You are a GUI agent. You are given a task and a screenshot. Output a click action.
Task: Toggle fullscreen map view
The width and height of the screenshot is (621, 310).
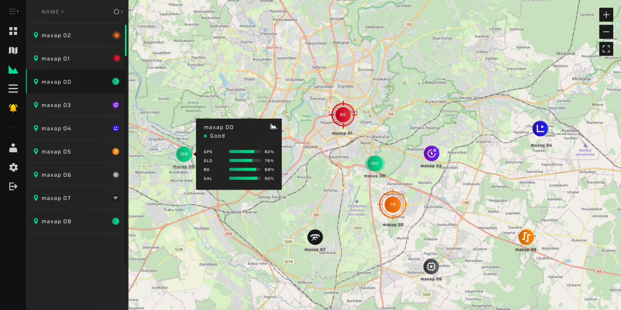[x=606, y=49]
